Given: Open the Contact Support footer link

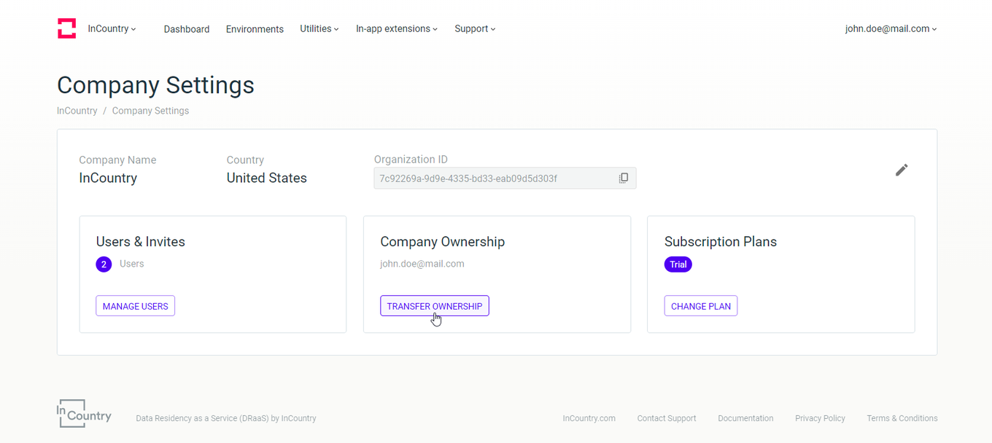Looking at the screenshot, I should (666, 418).
